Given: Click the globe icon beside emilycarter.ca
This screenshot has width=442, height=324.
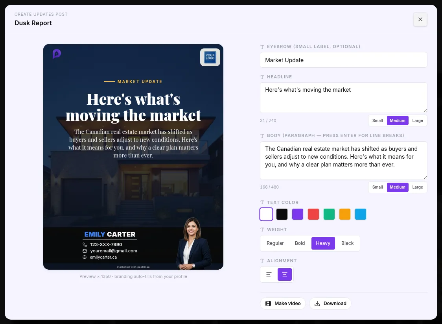Looking at the screenshot, I should coord(85,257).
